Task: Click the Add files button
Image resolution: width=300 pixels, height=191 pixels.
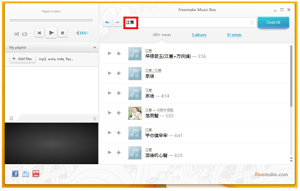Action: tap(23, 59)
